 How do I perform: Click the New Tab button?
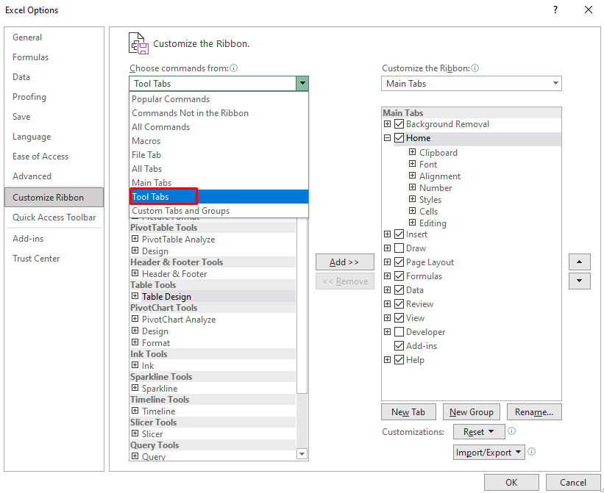[x=408, y=412]
